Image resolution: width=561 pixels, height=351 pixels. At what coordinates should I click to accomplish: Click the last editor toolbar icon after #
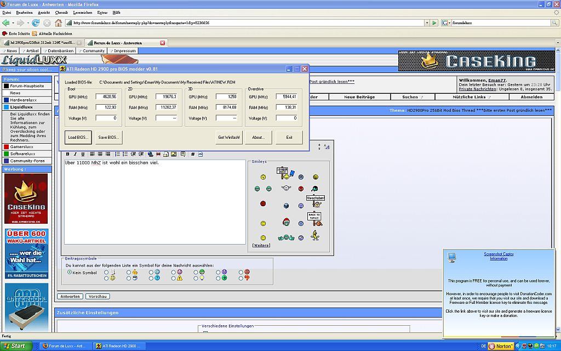(201, 154)
